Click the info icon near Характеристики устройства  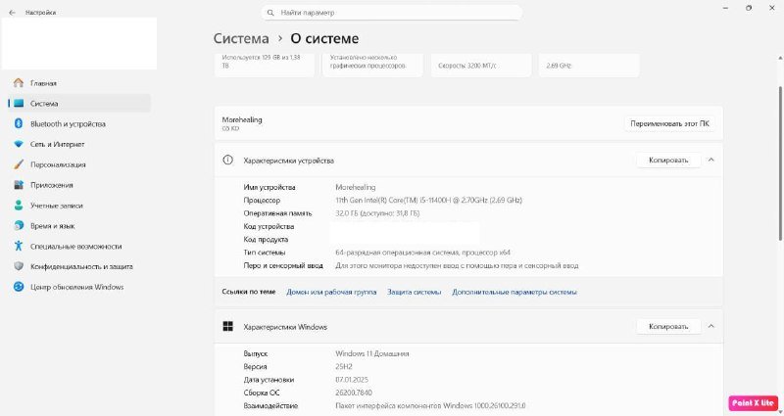(227, 160)
